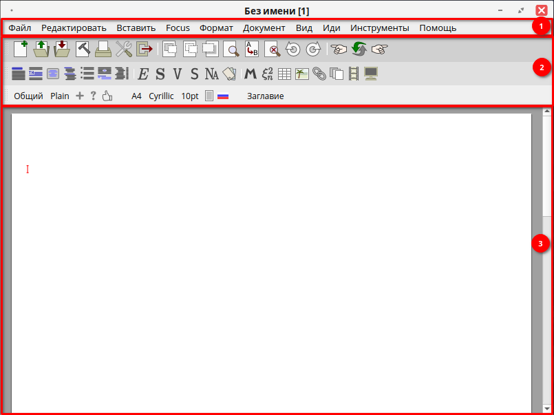
Task: Click the bold S text style icon
Action: [160, 74]
